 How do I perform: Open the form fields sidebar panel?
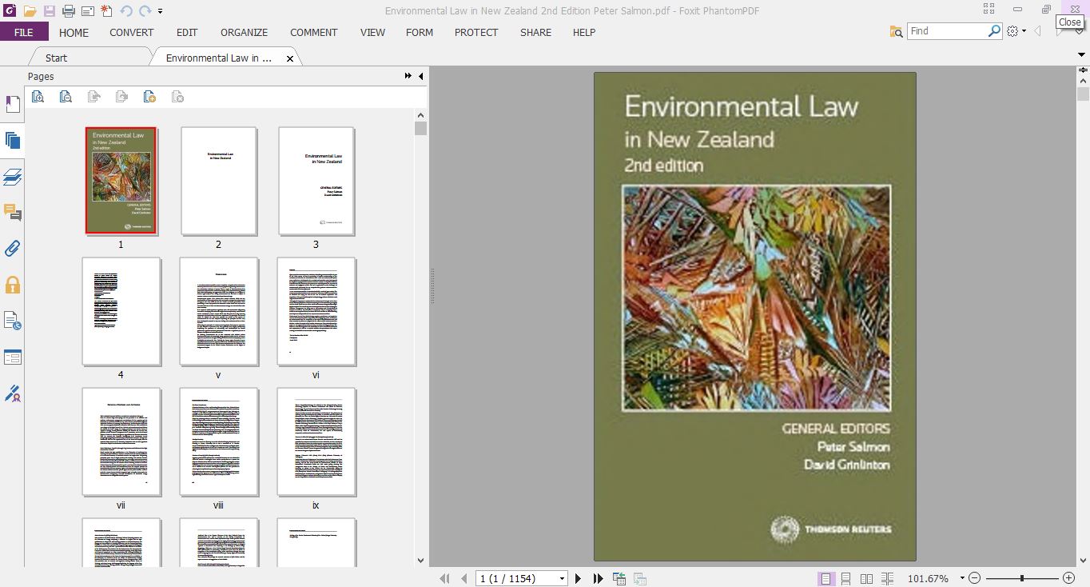pyautogui.click(x=12, y=357)
